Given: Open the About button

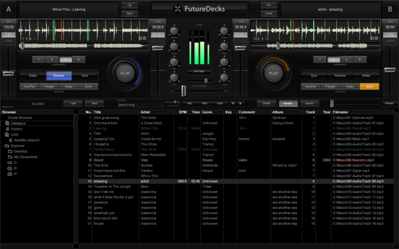Looking at the screenshot, I should pos(129,13).
